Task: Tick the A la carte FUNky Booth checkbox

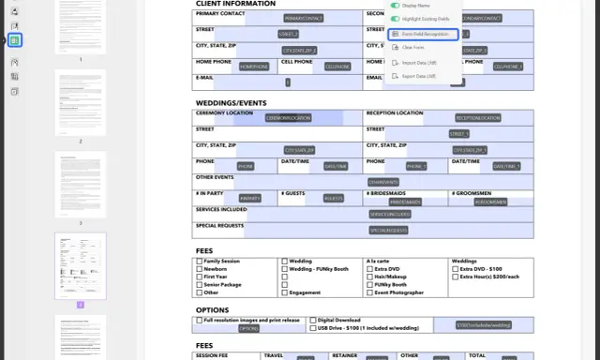Action: click(370, 285)
